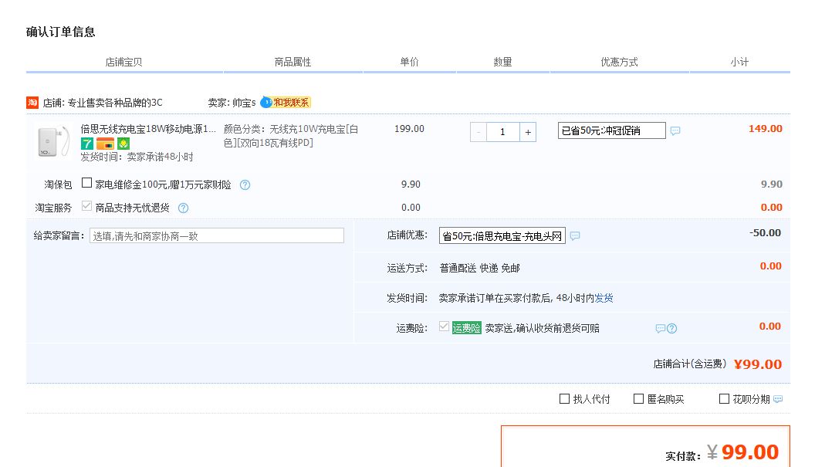Click 店铺宝贝 column header
Image resolution: width=815 pixels, height=467 pixels.
coord(123,62)
